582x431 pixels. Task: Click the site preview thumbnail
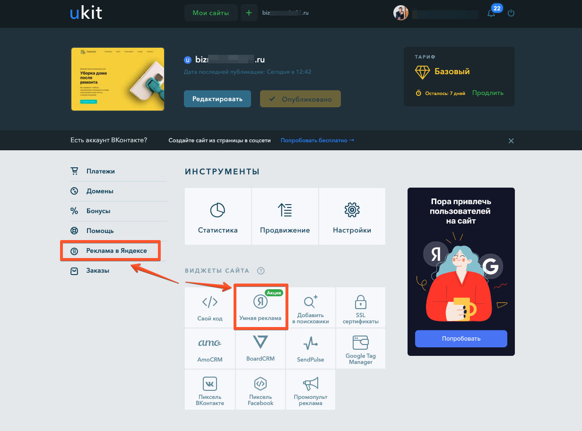click(118, 79)
